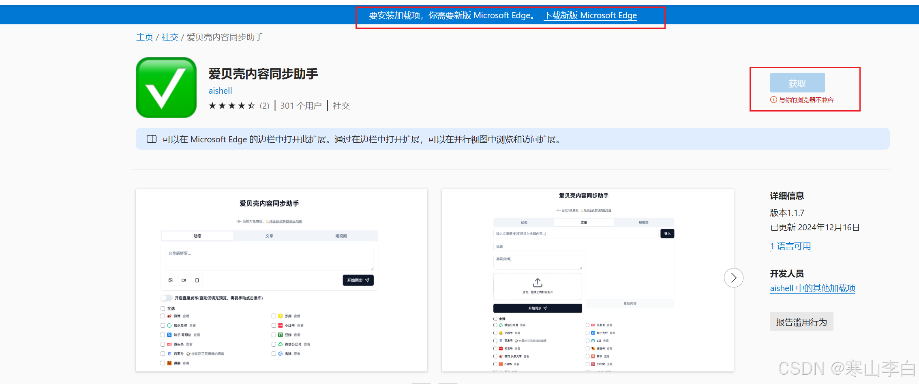Click the cover image upload arrow icon

(x=538, y=282)
